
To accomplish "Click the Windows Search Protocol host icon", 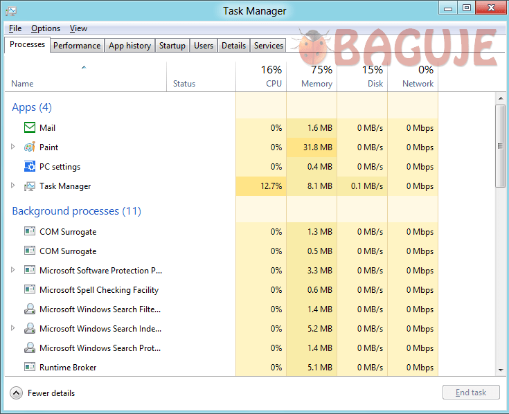I will 30,348.
